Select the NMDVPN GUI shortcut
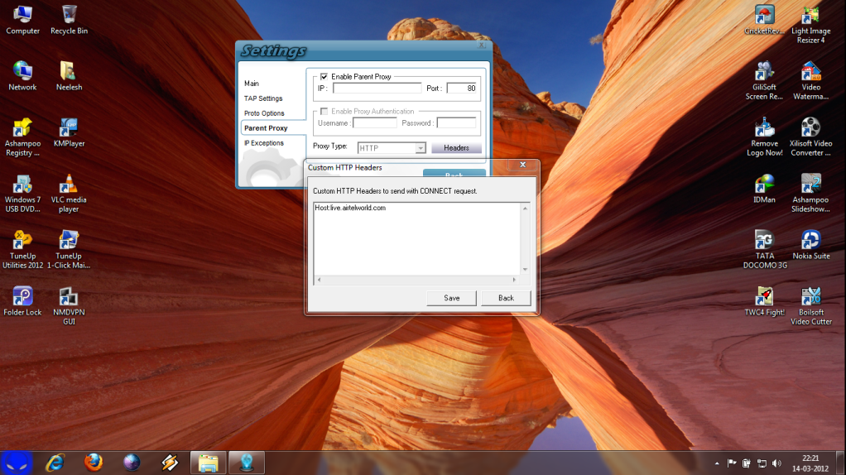The width and height of the screenshot is (846, 475). [x=69, y=306]
